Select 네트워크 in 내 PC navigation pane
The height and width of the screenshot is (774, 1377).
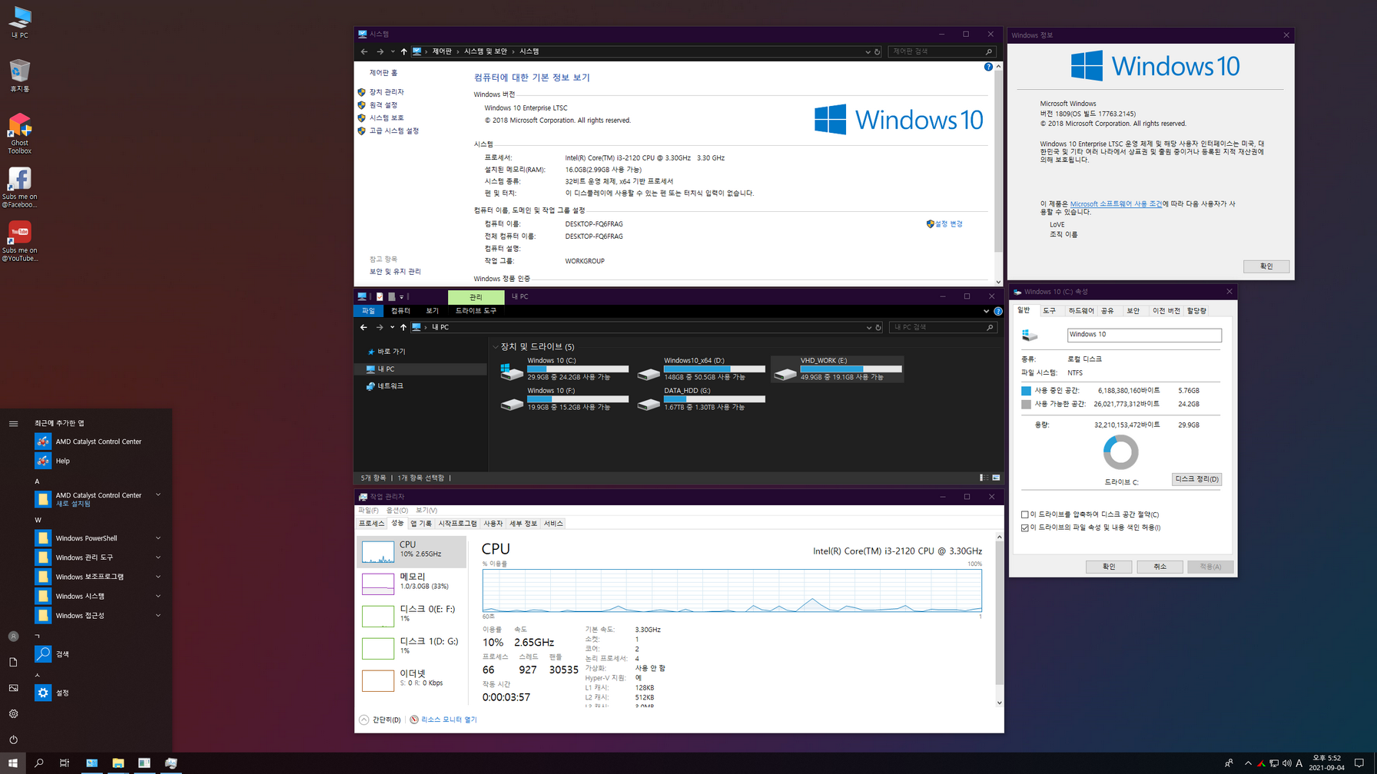tap(390, 386)
